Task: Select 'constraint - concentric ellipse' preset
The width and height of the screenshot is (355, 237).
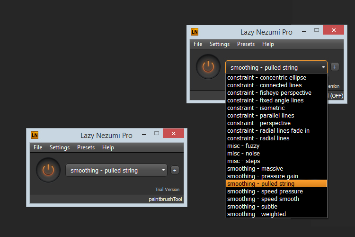Action: [276, 78]
